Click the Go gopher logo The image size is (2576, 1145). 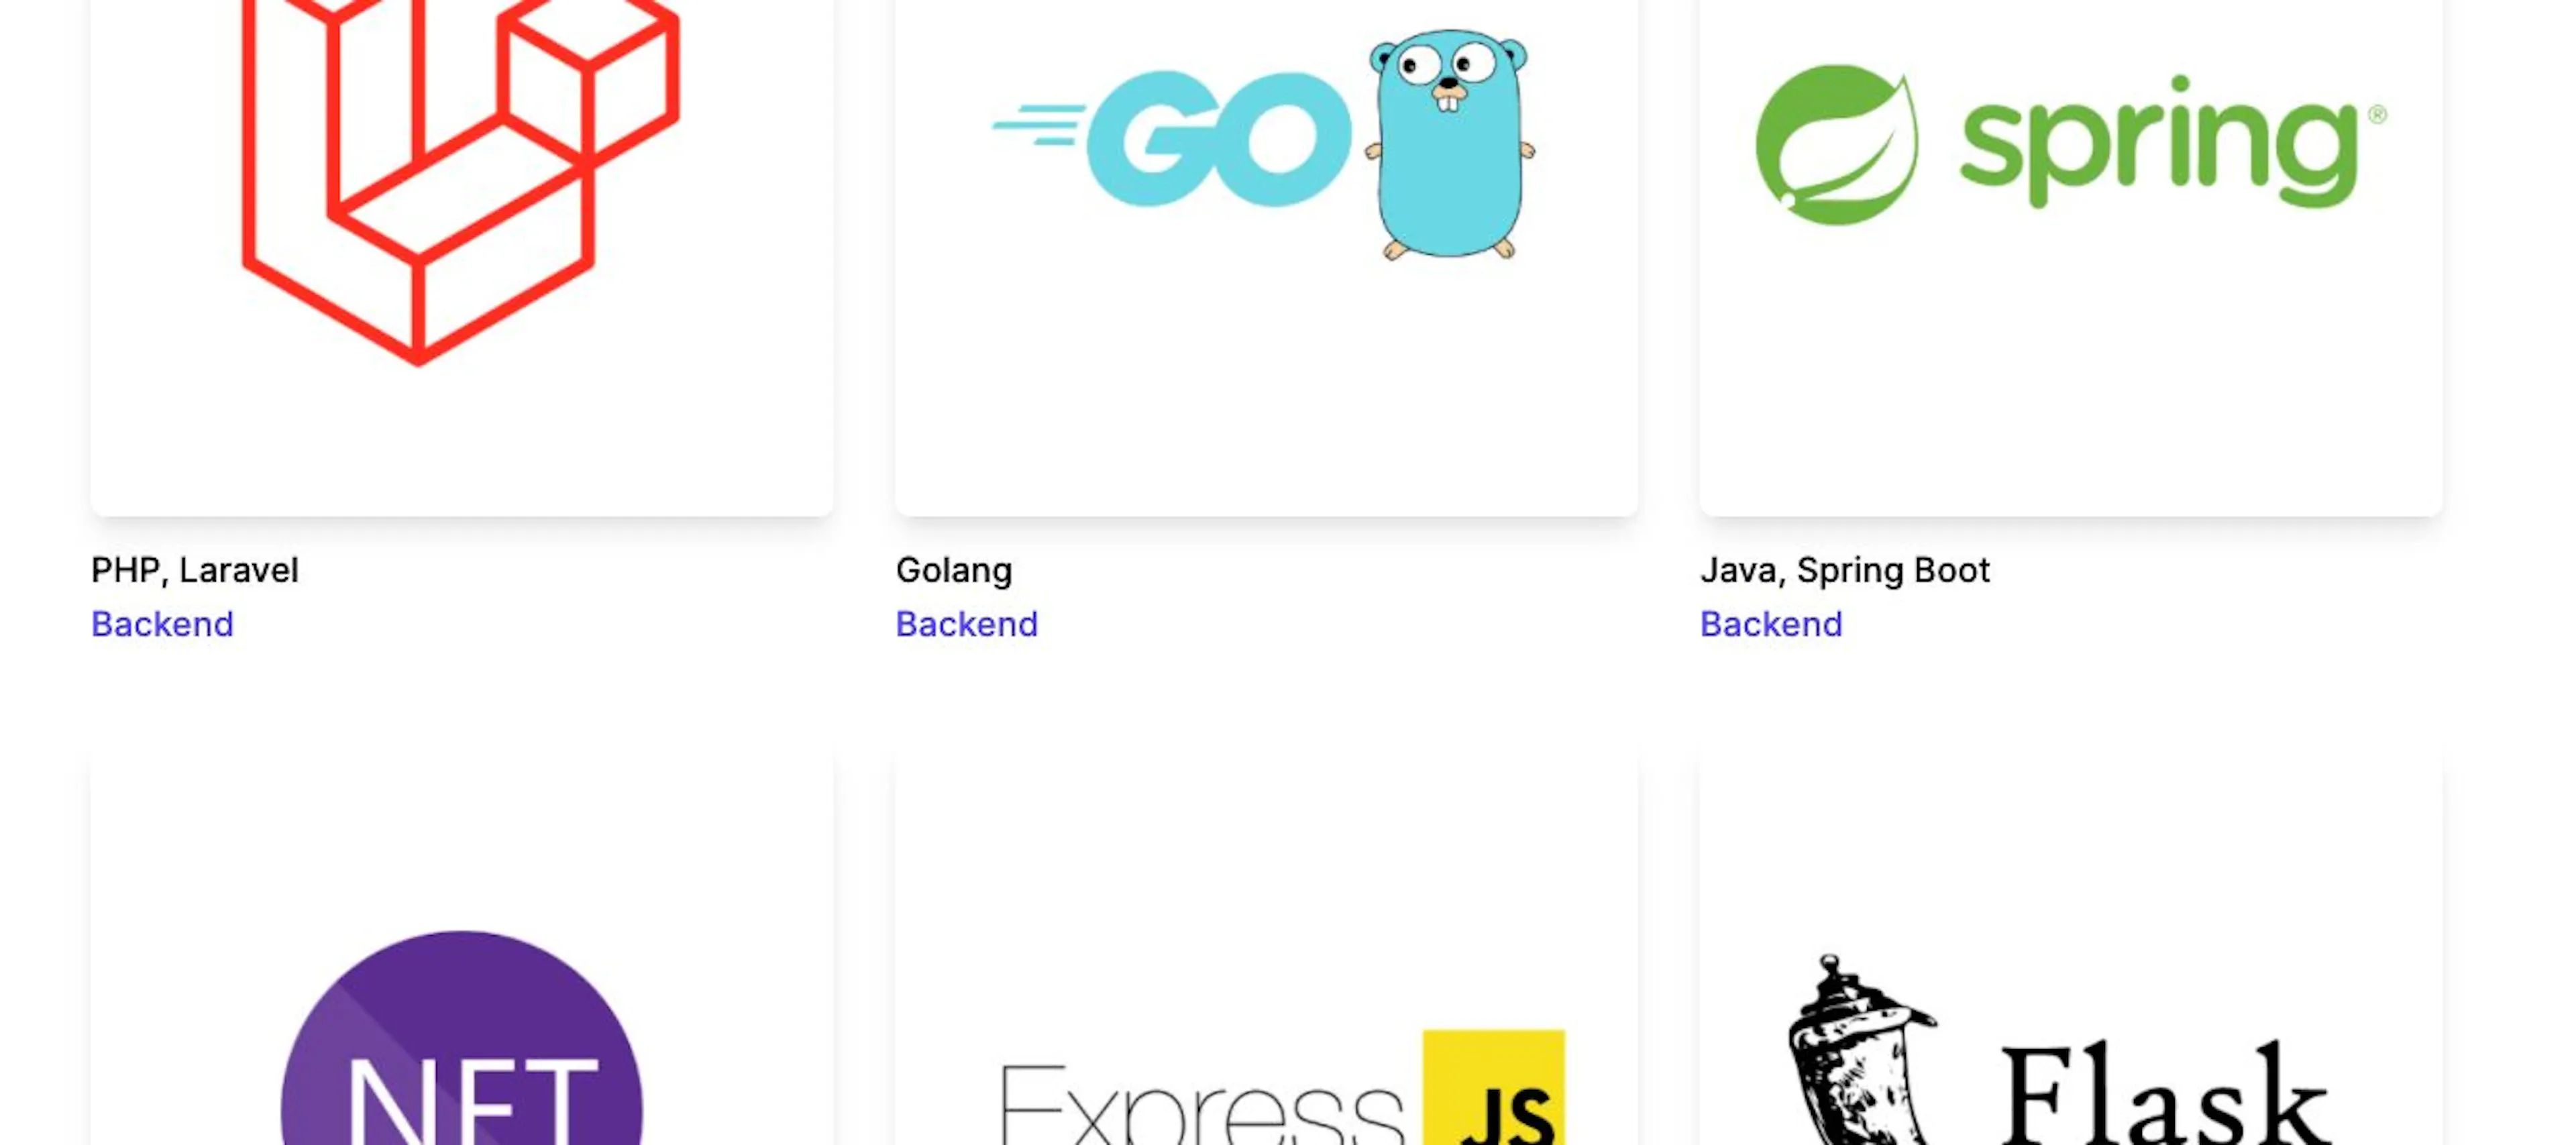tap(1264, 144)
